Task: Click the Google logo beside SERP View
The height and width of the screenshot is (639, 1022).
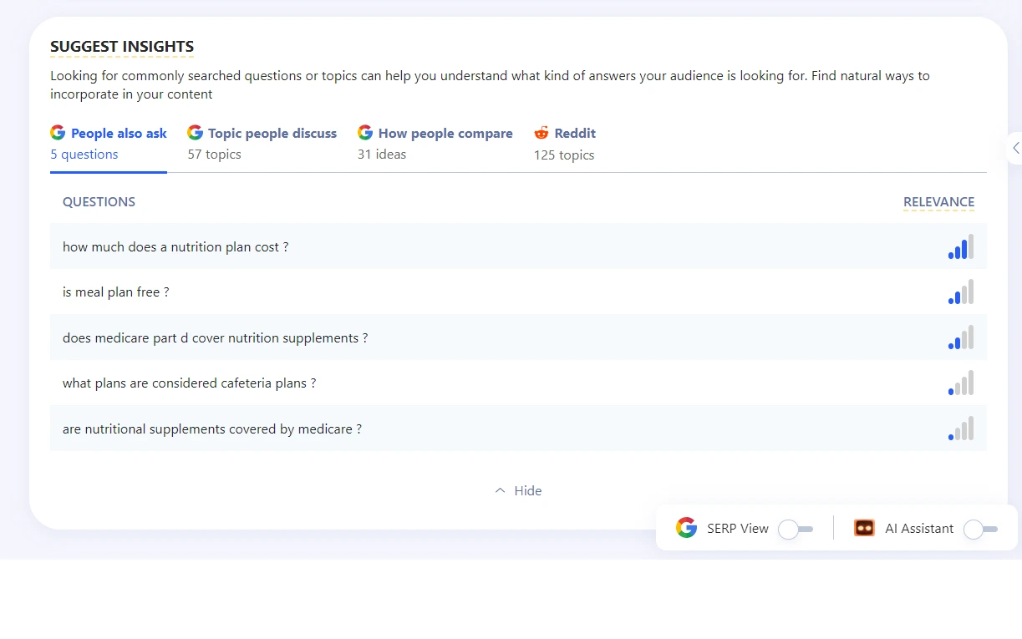Action: pyautogui.click(x=686, y=528)
